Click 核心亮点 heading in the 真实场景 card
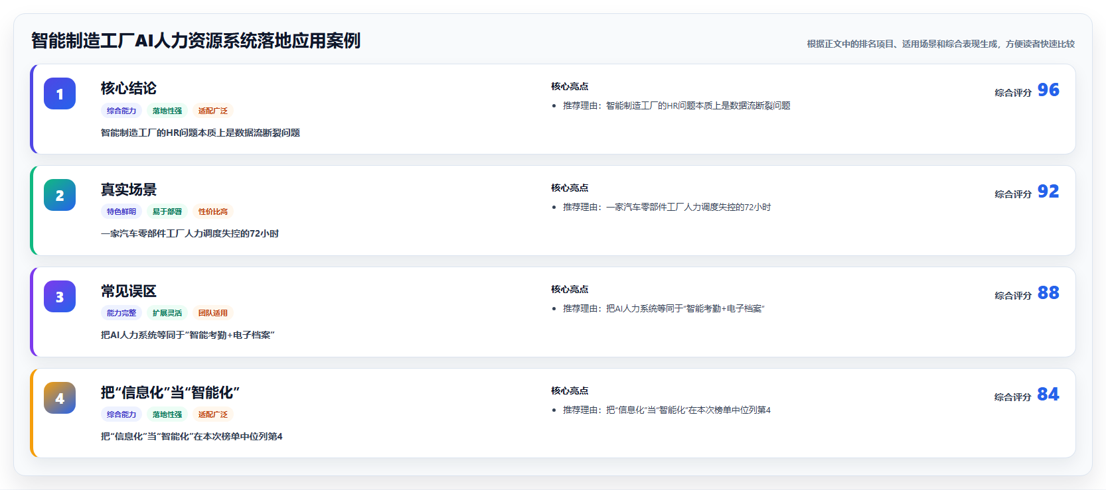Screen dimensions: 1106x490 click(570, 188)
